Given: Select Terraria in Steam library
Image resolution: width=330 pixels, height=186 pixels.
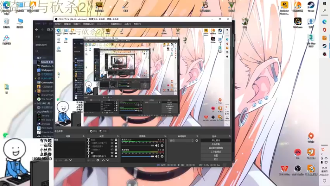Looking at the screenshot, I should tap(45, 116).
